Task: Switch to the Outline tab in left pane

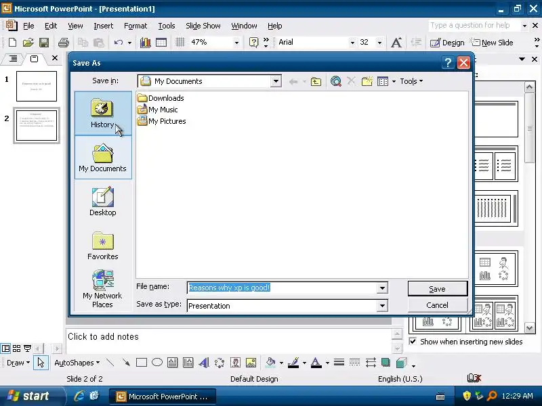Action: click(x=13, y=59)
